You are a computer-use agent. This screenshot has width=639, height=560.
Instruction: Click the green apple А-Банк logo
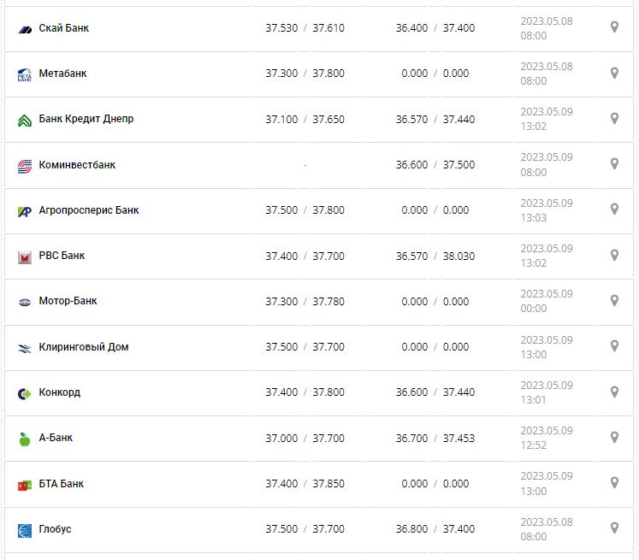point(24,439)
